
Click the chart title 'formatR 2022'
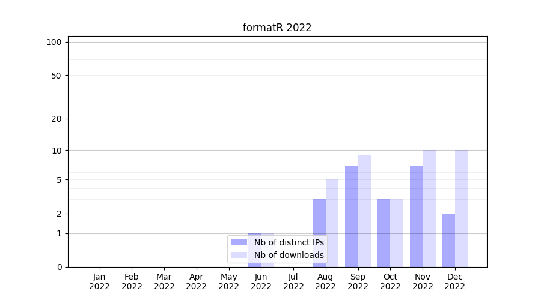pyautogui.click(x=277, y=28)
